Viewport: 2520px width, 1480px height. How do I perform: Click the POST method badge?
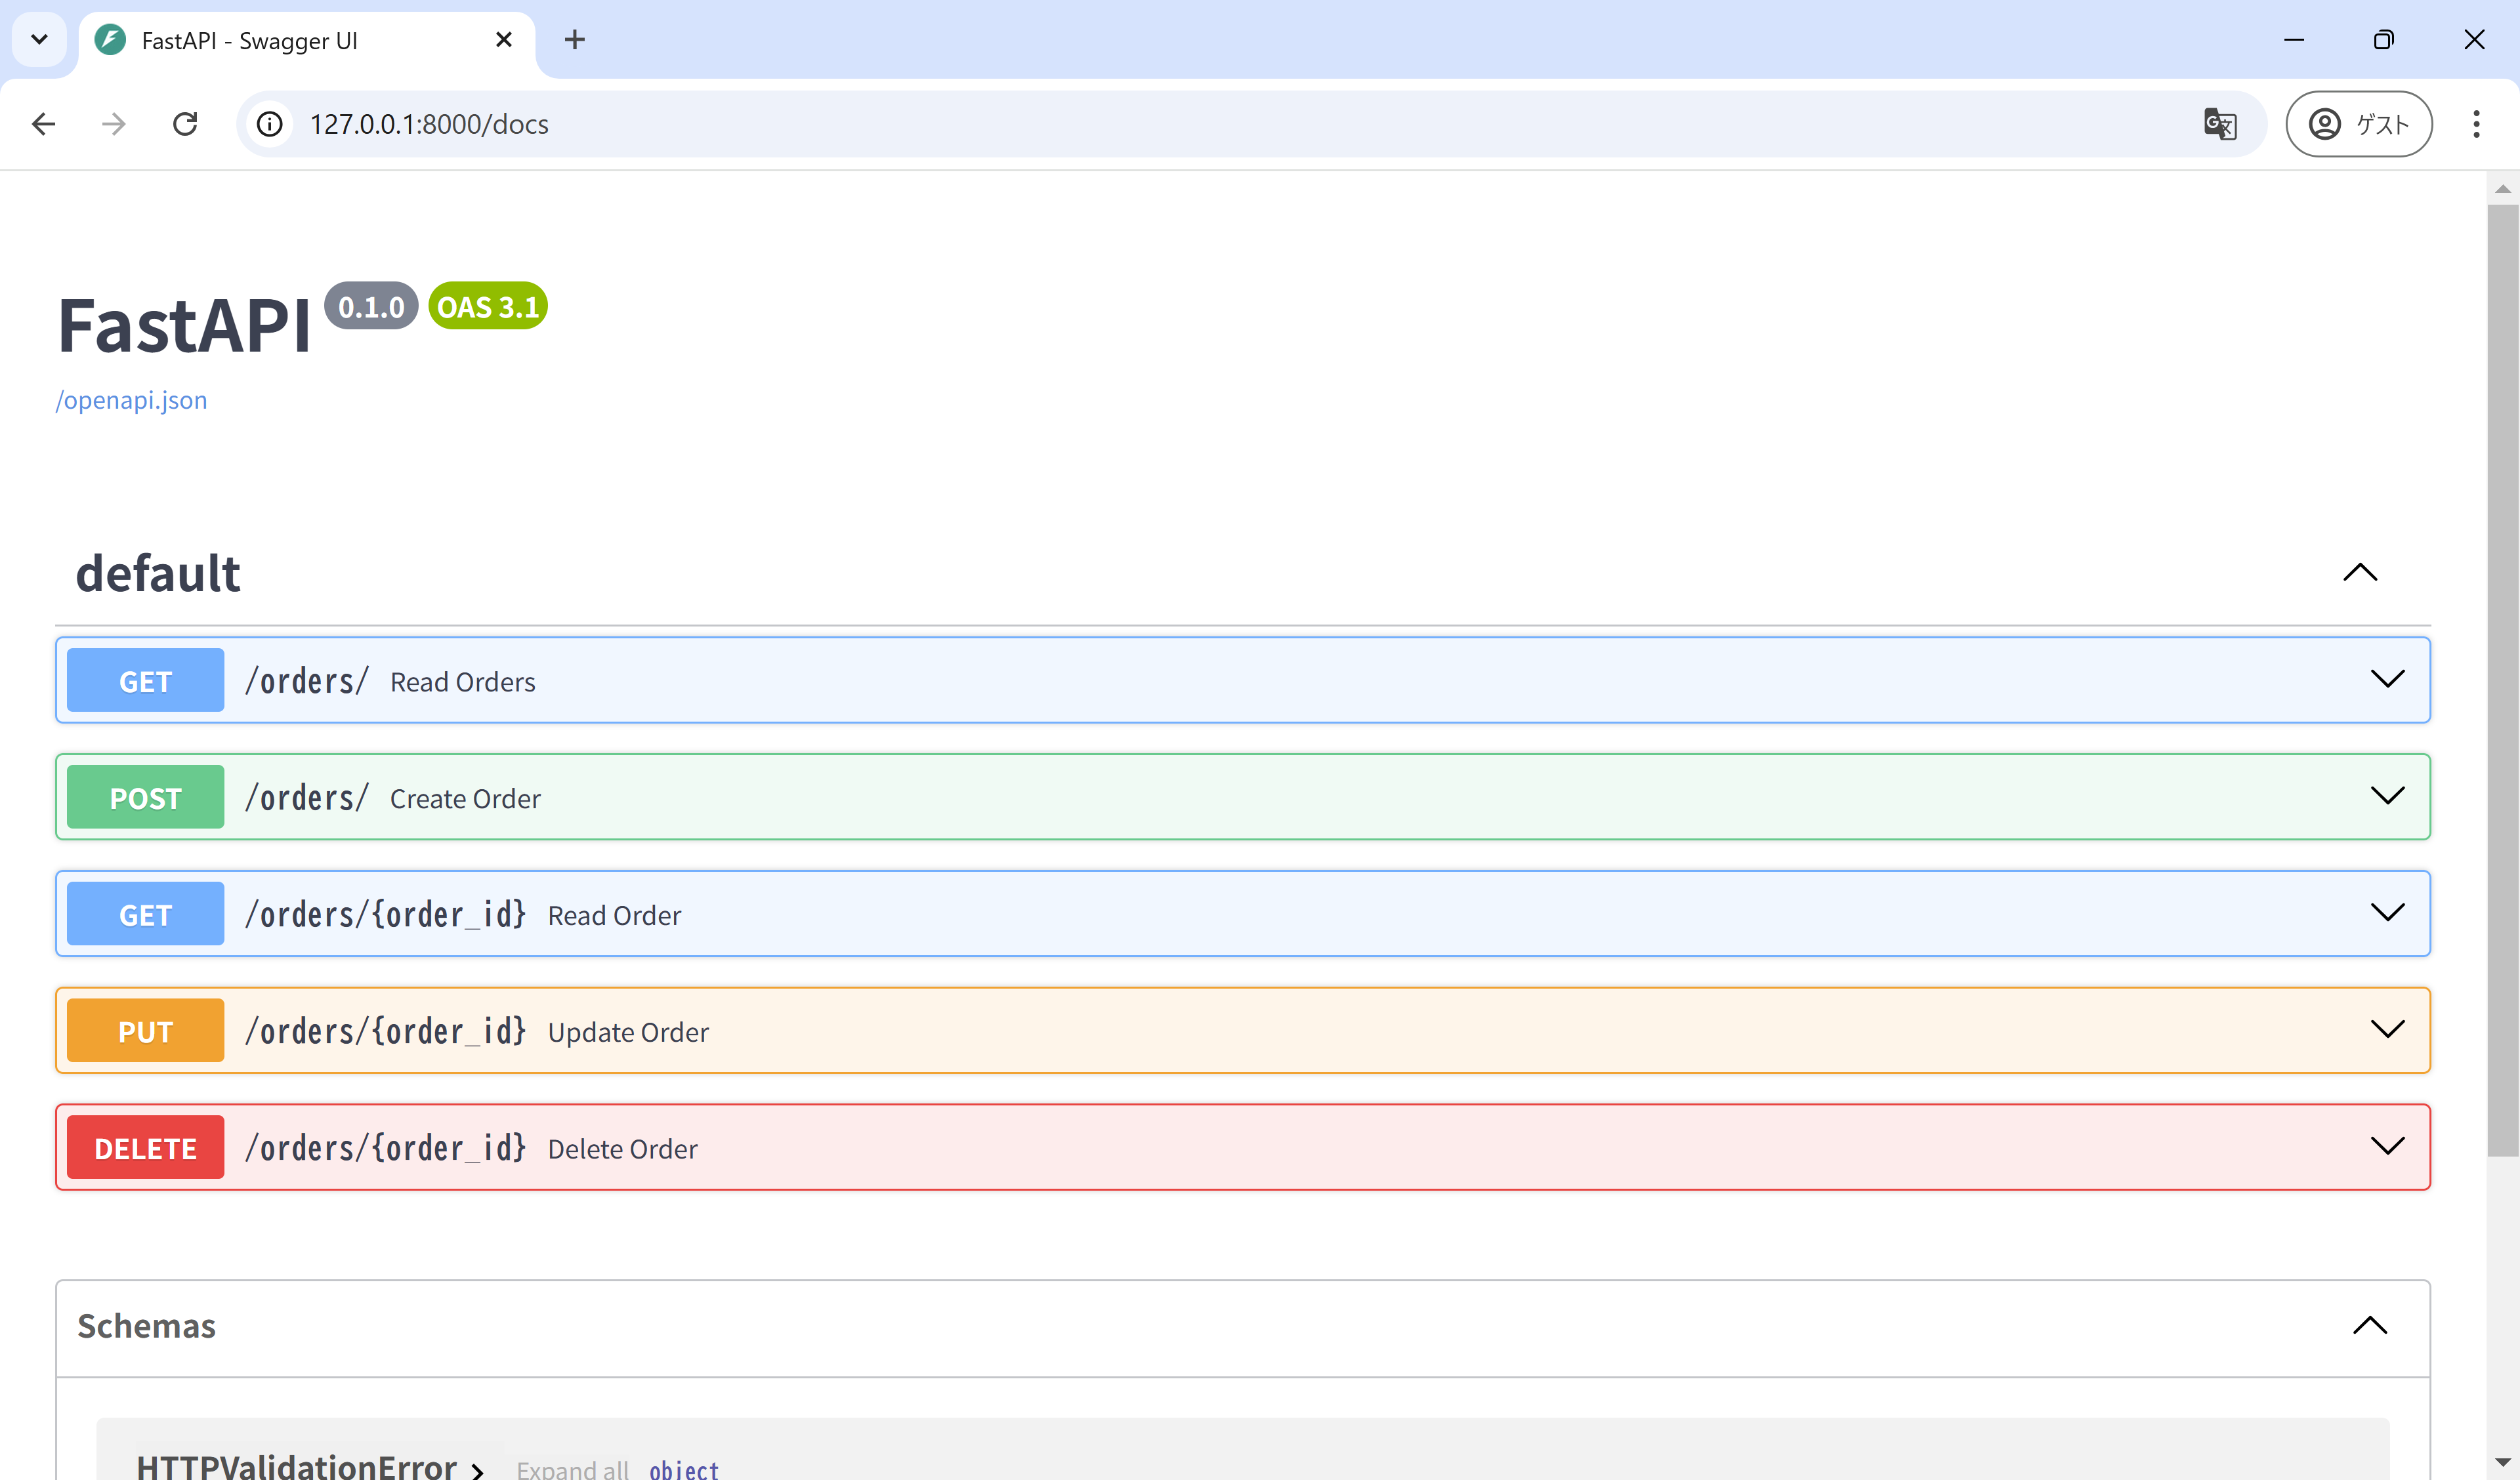pyautogui.click(x=146, y=797)
